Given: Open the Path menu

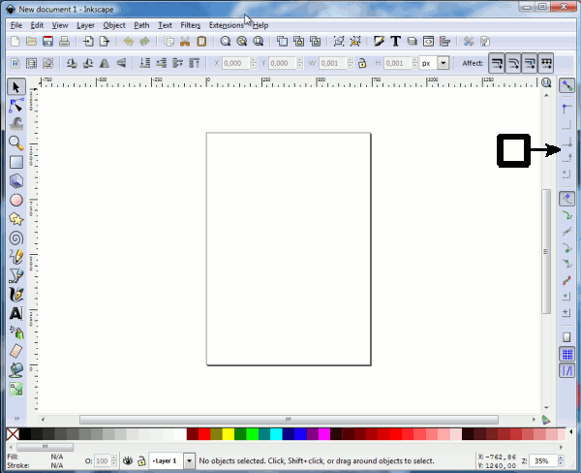Looking at the screenshot, I should 142,24.
